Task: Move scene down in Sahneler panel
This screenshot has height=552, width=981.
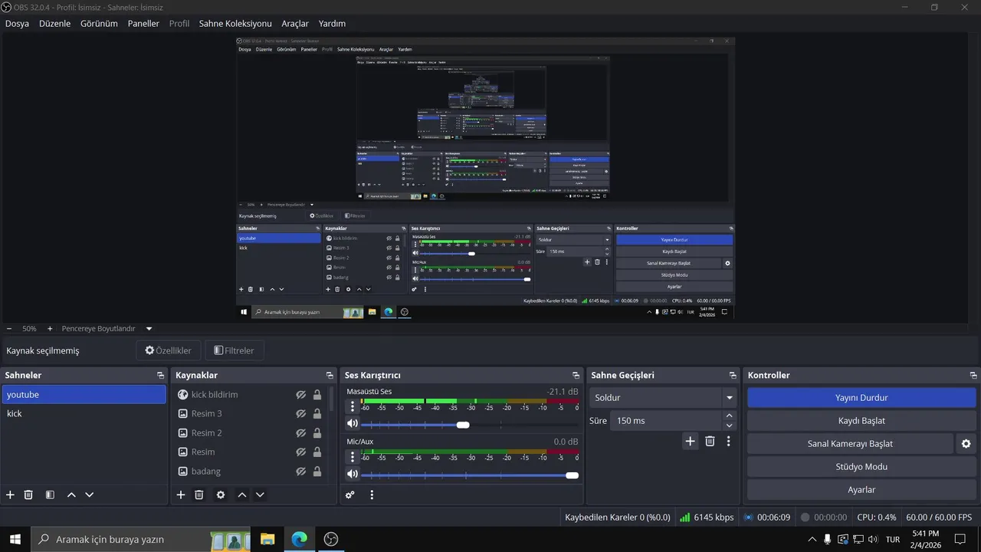Action: click(x=89, y=495)
